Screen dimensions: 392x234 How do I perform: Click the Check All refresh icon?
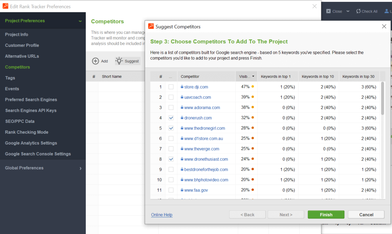click(358, 11)
